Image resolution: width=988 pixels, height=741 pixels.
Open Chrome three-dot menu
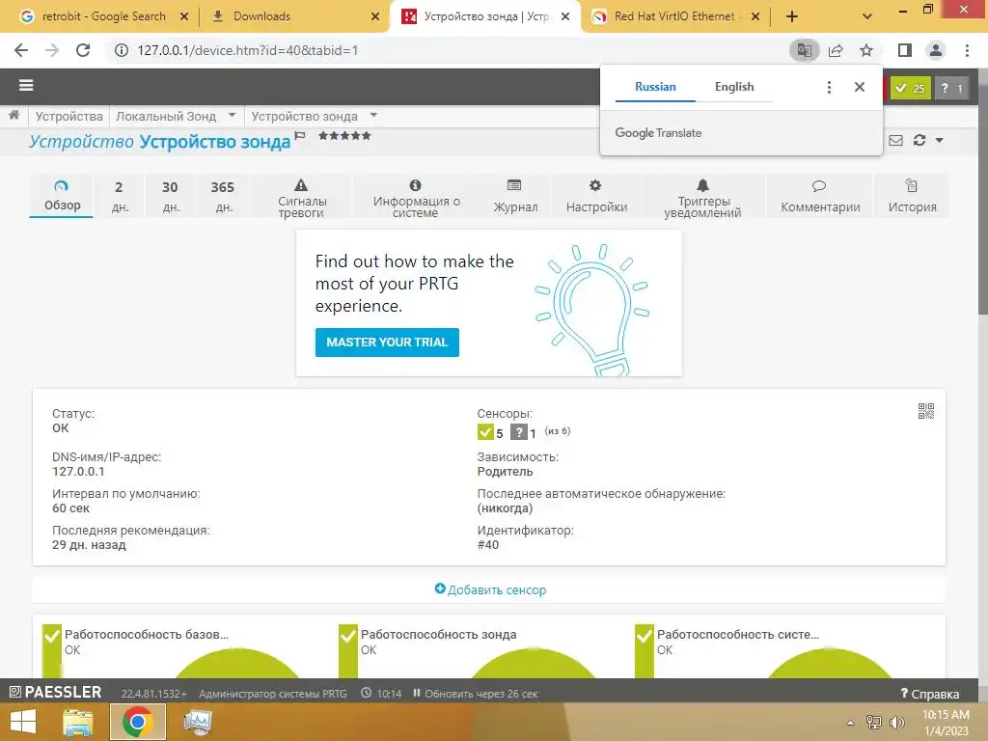[x=967, y=50]
